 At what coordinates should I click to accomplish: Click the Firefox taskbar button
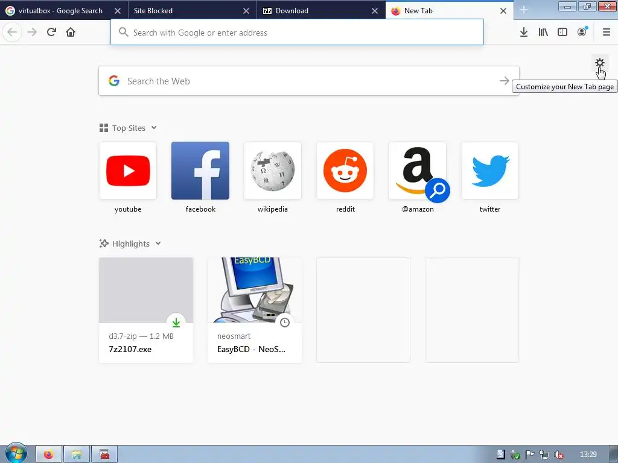click(48, 455)
